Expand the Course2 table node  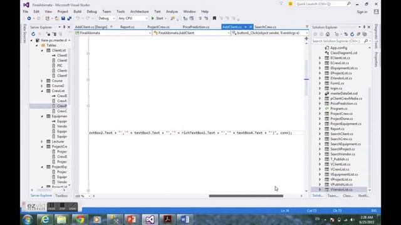[42, 86]
